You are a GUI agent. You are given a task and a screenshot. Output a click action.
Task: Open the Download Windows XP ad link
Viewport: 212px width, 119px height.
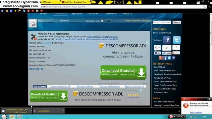[60, 86]
